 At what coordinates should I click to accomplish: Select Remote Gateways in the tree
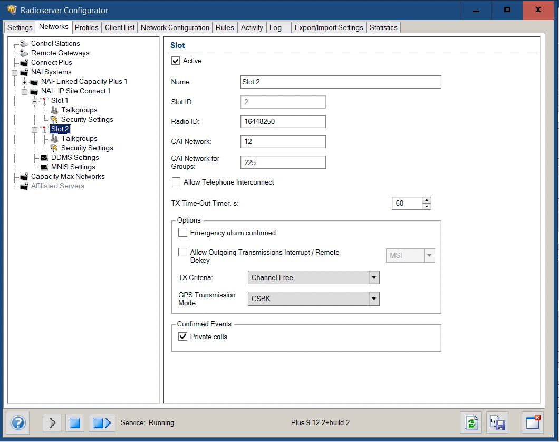coord(60,53)
